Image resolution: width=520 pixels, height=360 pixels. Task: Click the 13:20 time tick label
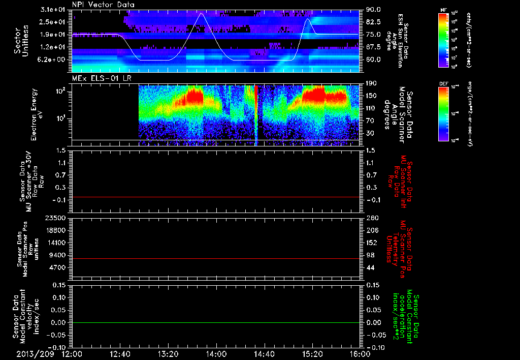click(x=168, y=354)
